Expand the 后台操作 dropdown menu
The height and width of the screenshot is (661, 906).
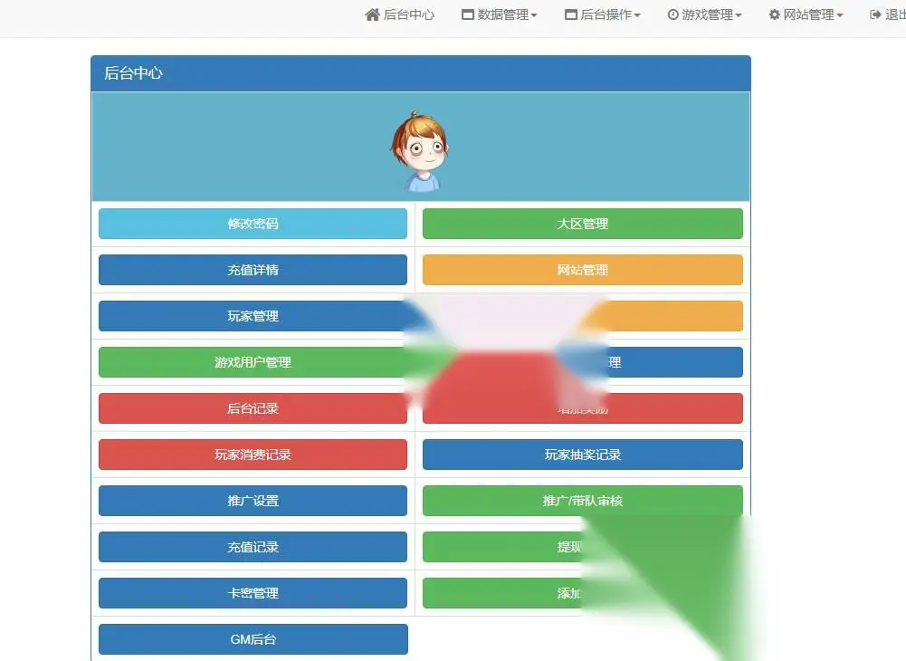pos(602,14)
